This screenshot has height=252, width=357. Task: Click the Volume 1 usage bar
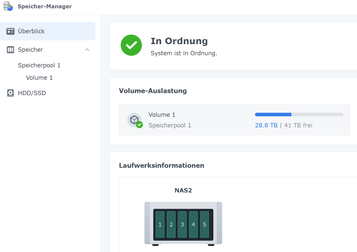click(x=299, y=115)
